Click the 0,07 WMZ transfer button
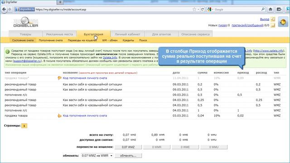The height and width of the screenshot is (163, 290). point(128,147)
